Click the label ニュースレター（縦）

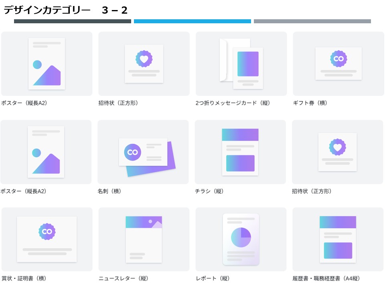(123, 279)
